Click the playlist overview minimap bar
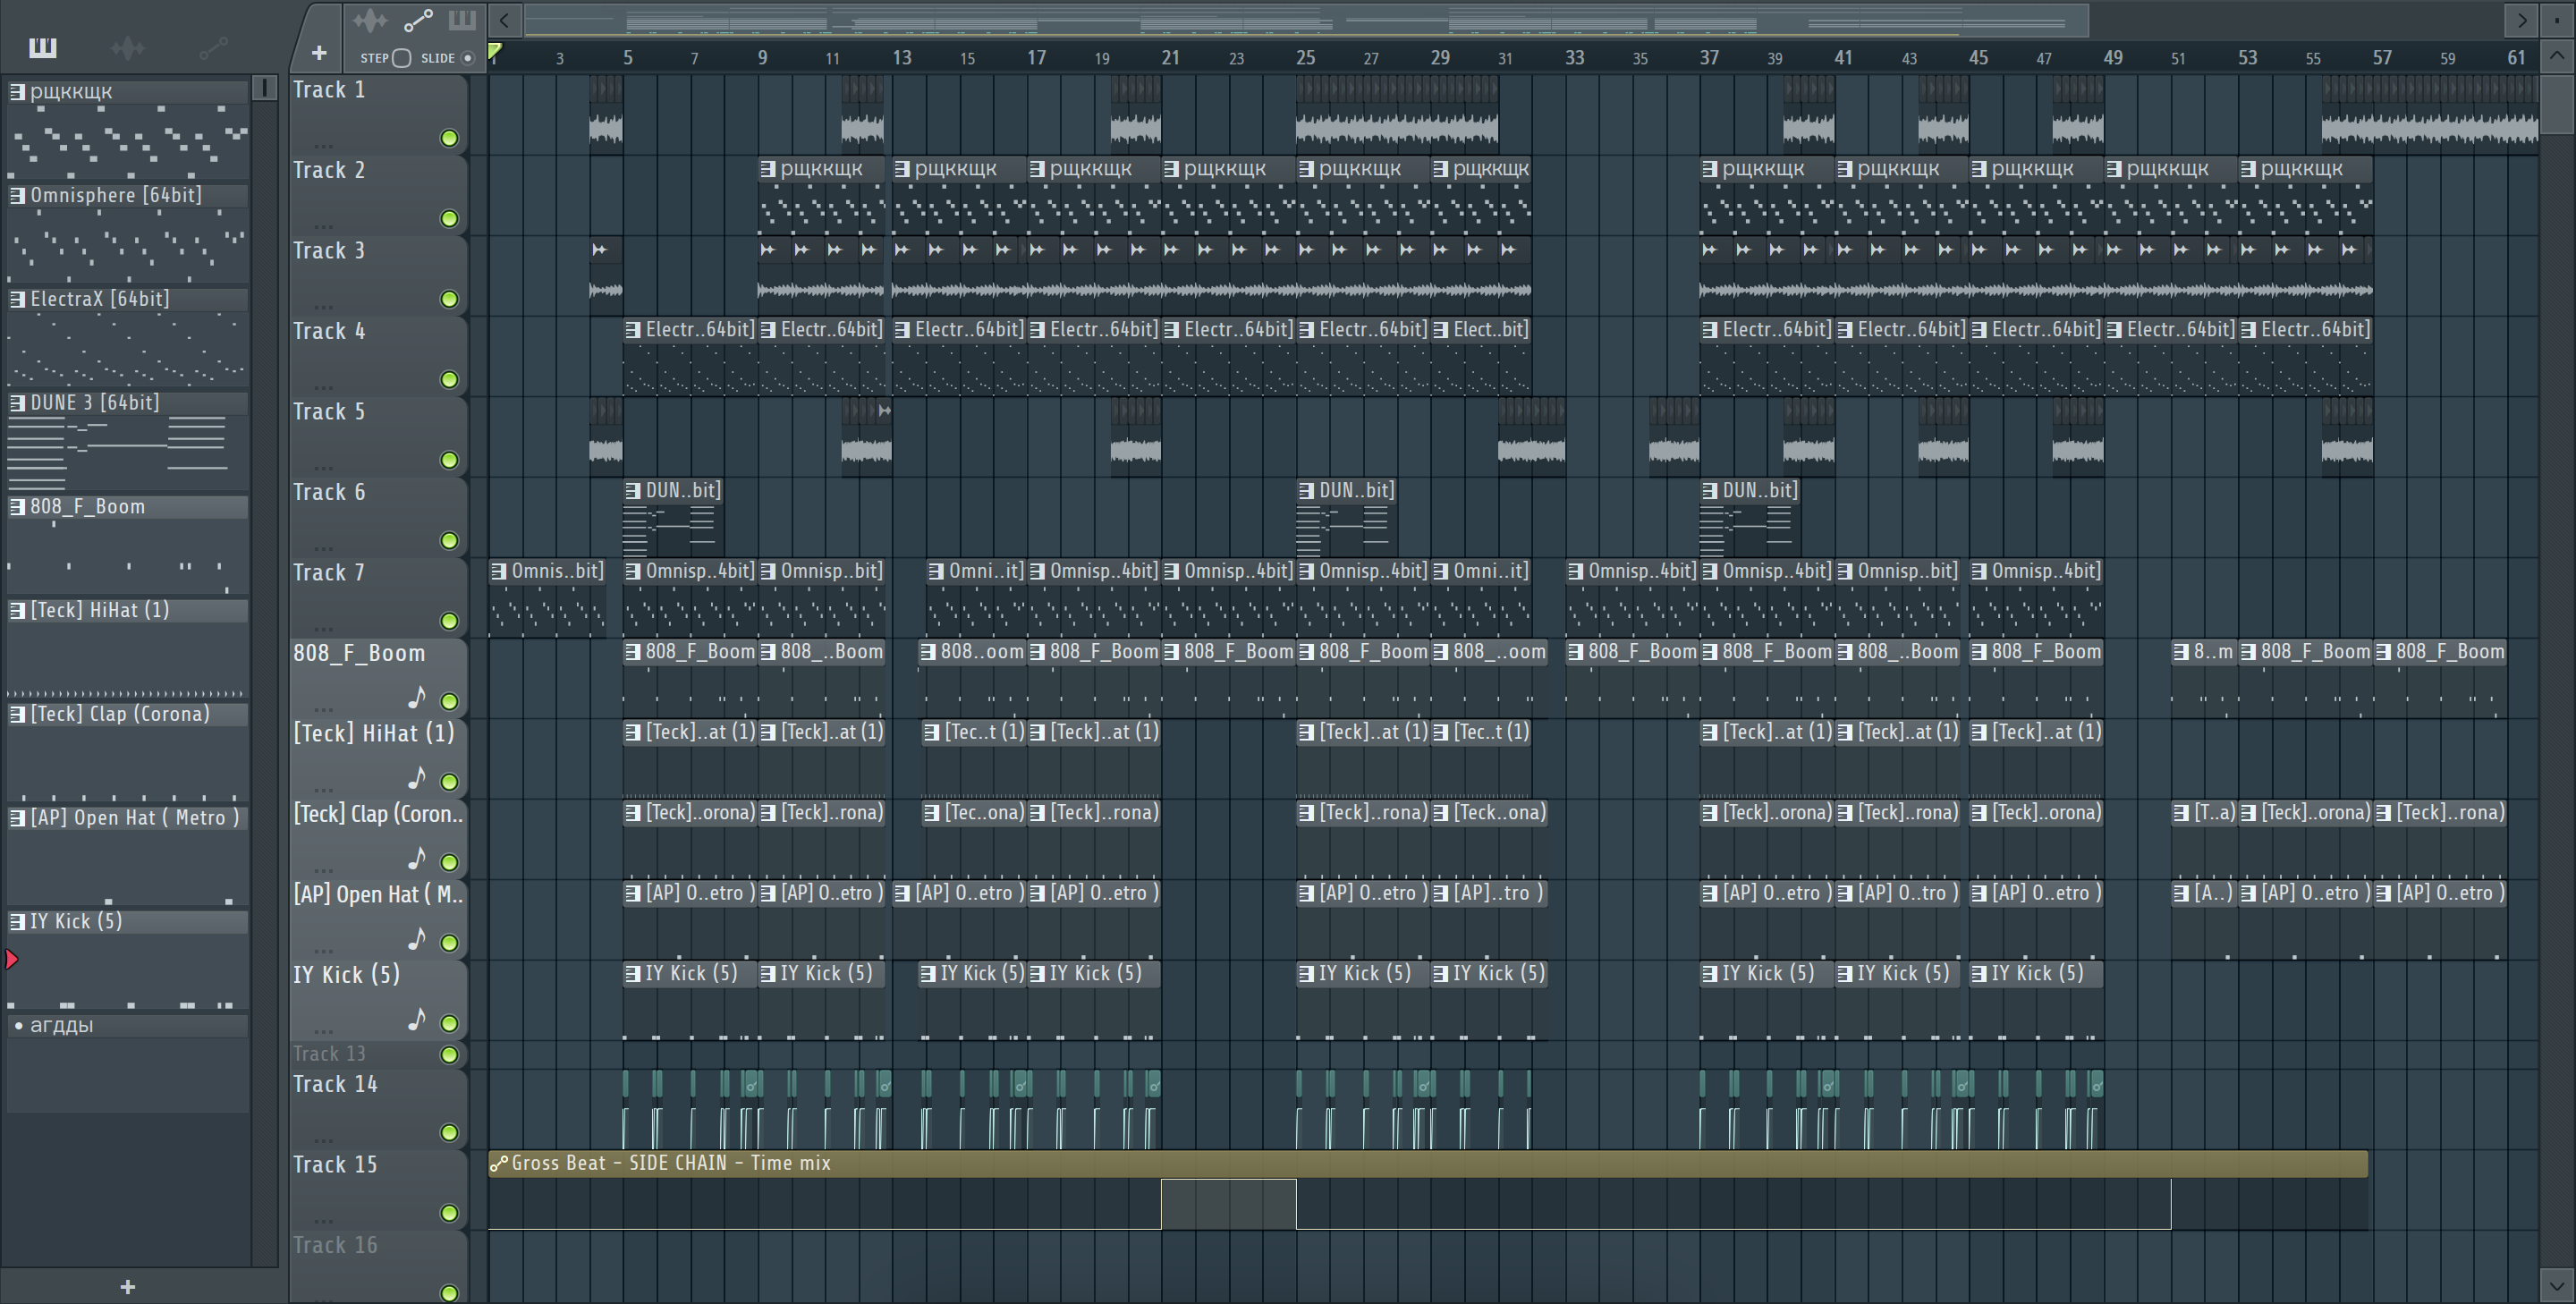 (x=1306, y=20)
